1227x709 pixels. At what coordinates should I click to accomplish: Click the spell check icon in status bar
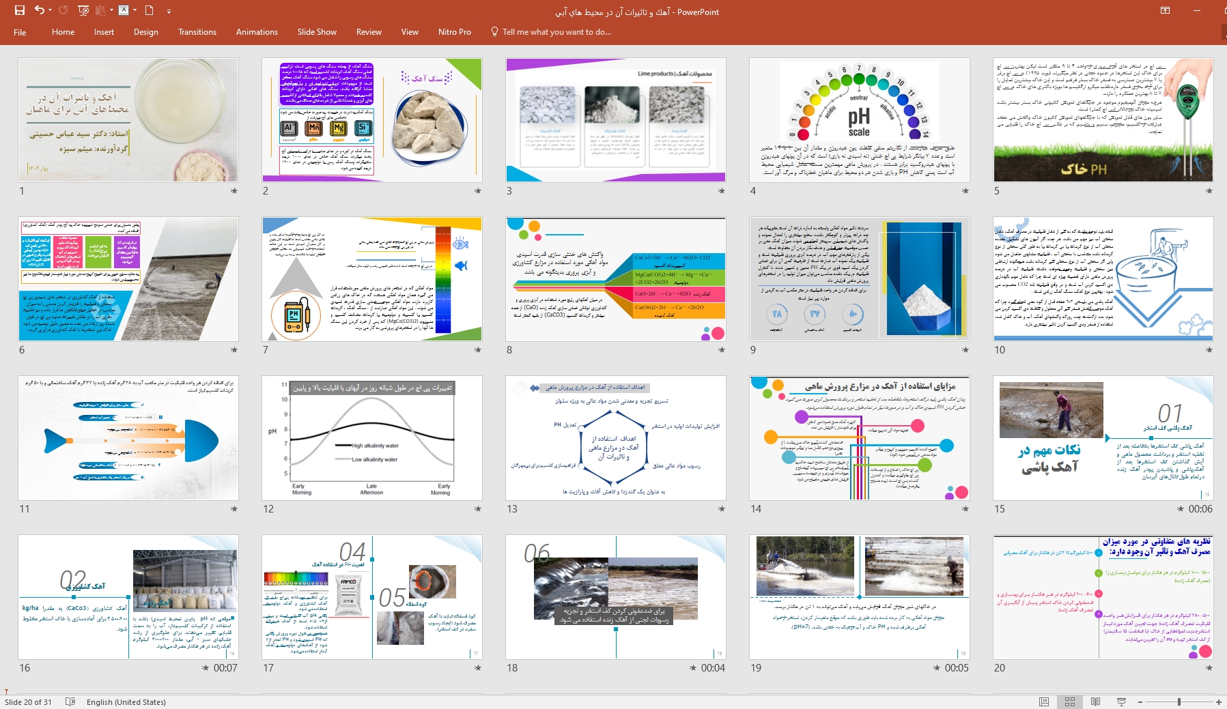point(70,701)
